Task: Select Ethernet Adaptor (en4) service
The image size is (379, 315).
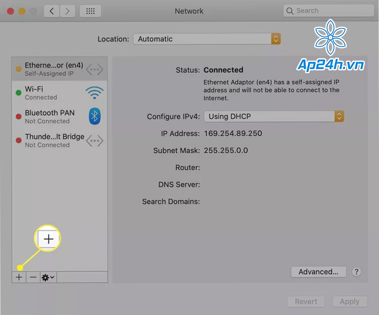Action: pyautogui.click(x=60, y=69)
